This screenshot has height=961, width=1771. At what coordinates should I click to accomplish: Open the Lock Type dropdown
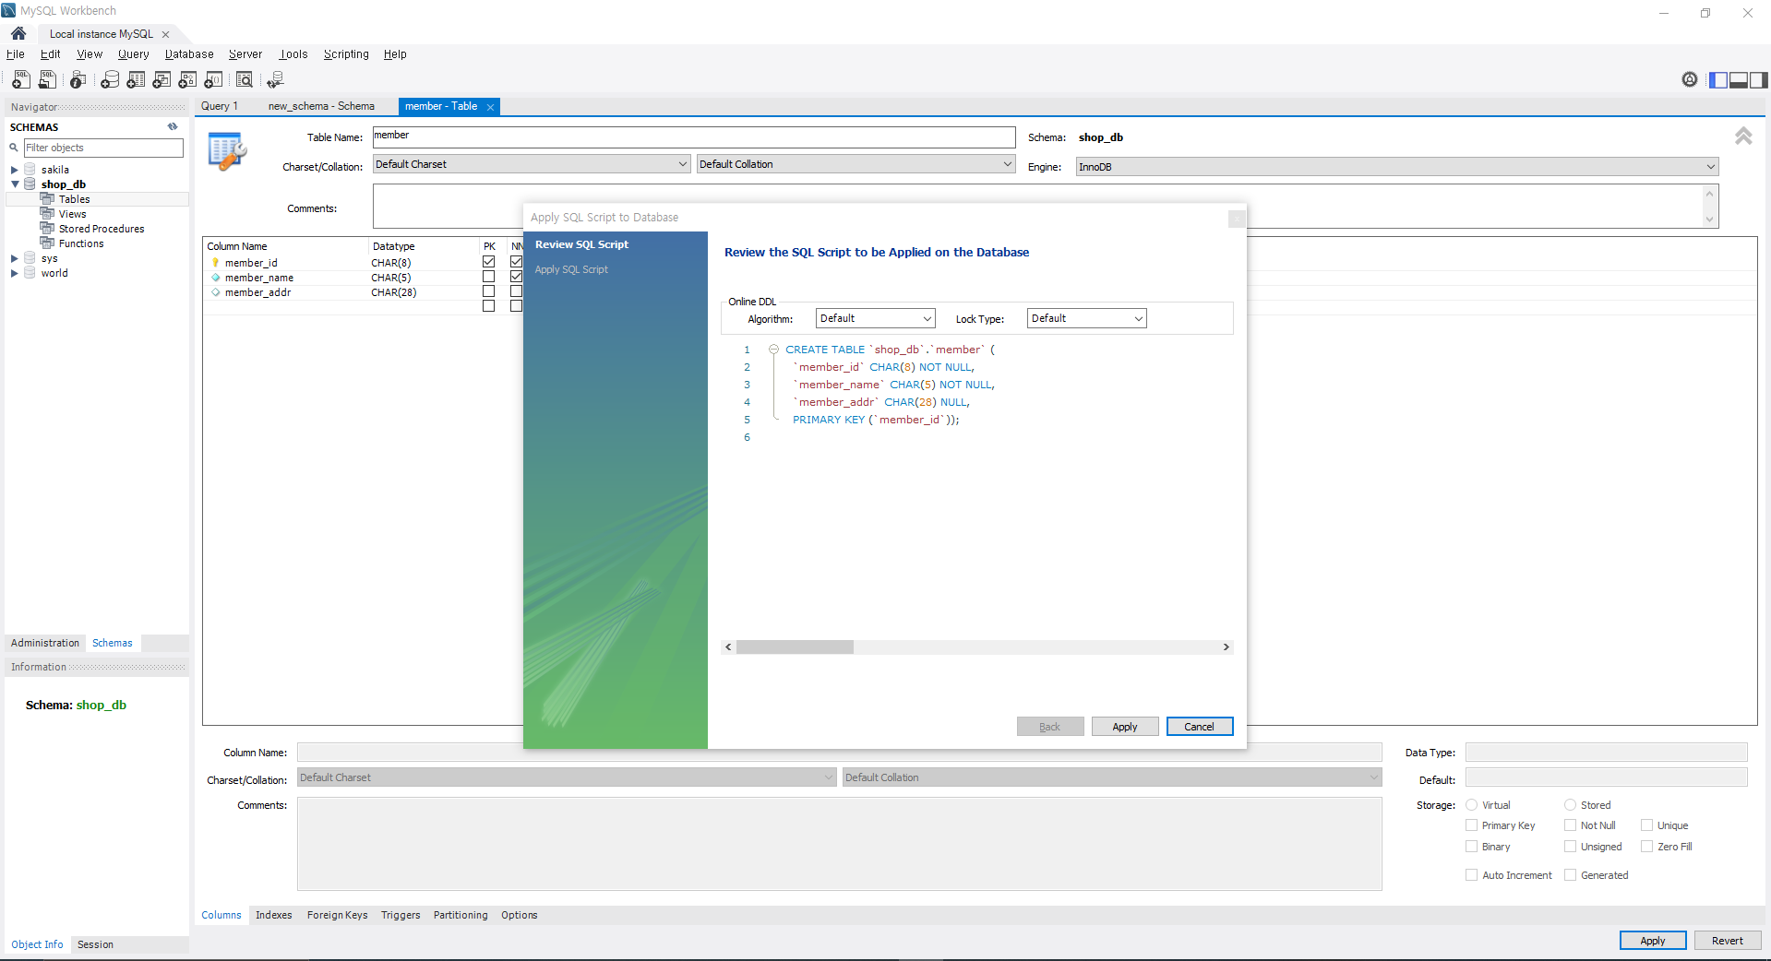[1086, 318]
